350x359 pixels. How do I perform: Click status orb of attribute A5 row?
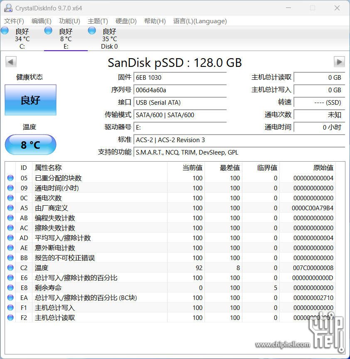10,208
